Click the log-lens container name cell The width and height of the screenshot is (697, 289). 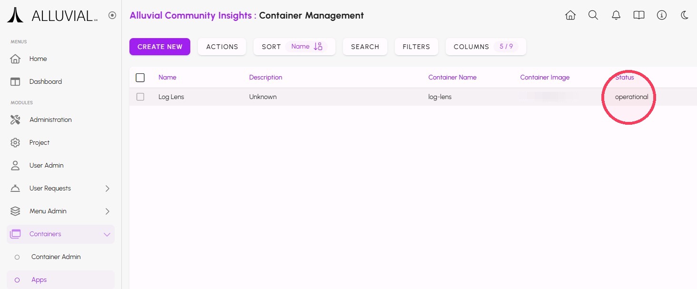coord(440,97)
